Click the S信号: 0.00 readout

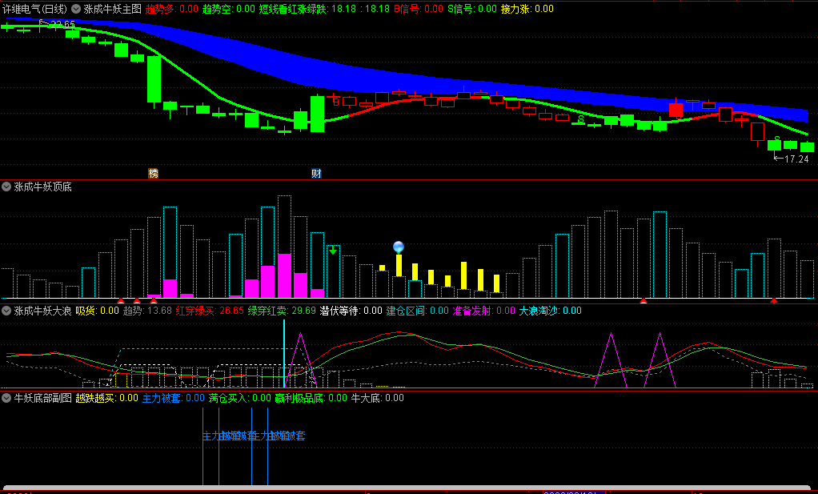(472, 9)
